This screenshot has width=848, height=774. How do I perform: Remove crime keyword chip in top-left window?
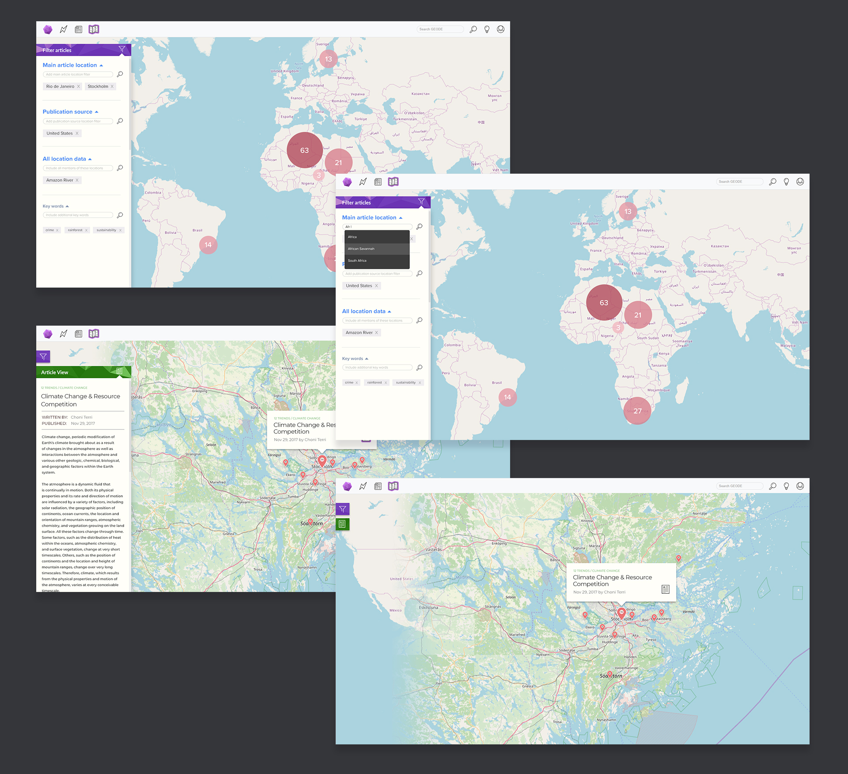click(57, 230)
